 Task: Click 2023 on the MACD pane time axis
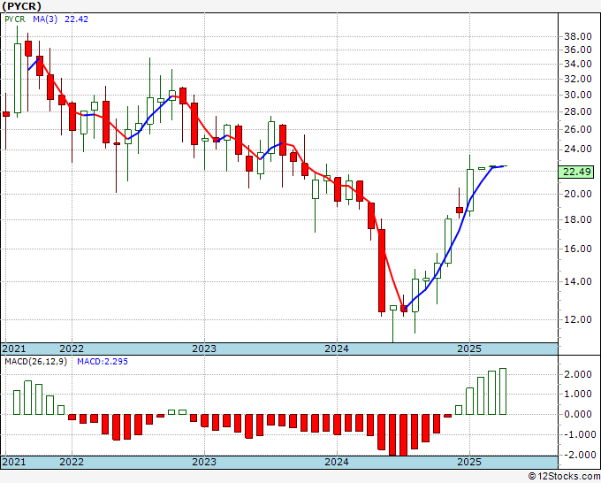click(x=204, y=462)
